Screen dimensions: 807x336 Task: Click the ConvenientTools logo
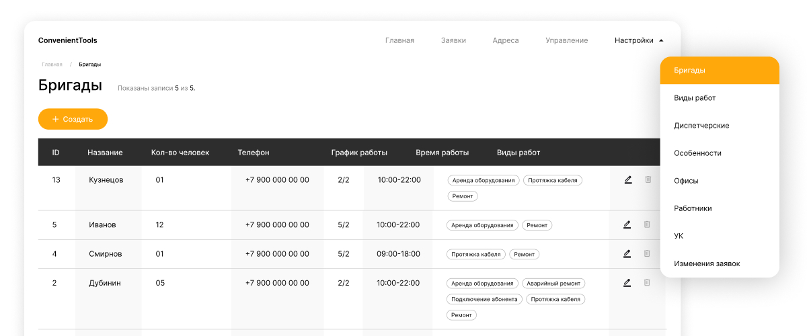pos(68,40)
